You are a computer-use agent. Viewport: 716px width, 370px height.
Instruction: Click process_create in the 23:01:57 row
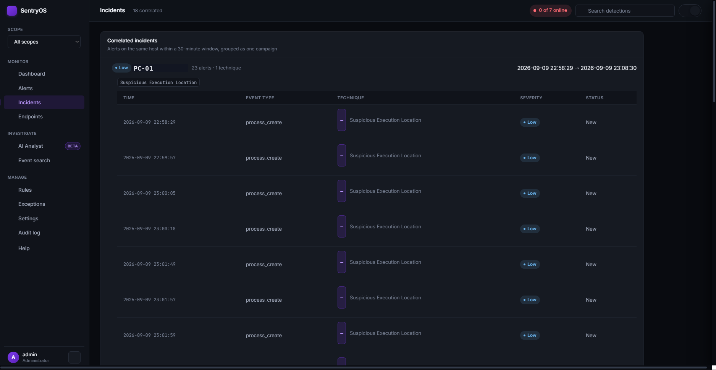coord(264,300)
